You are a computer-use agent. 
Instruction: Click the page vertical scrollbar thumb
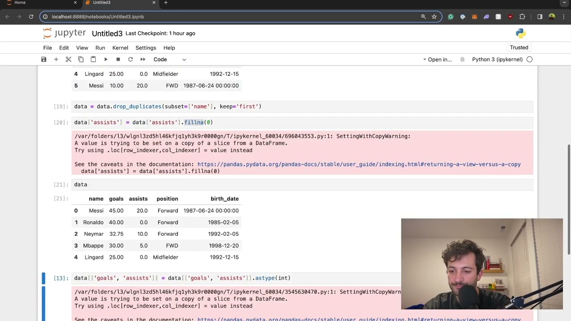pyautogui.click(x=568, y=201)
